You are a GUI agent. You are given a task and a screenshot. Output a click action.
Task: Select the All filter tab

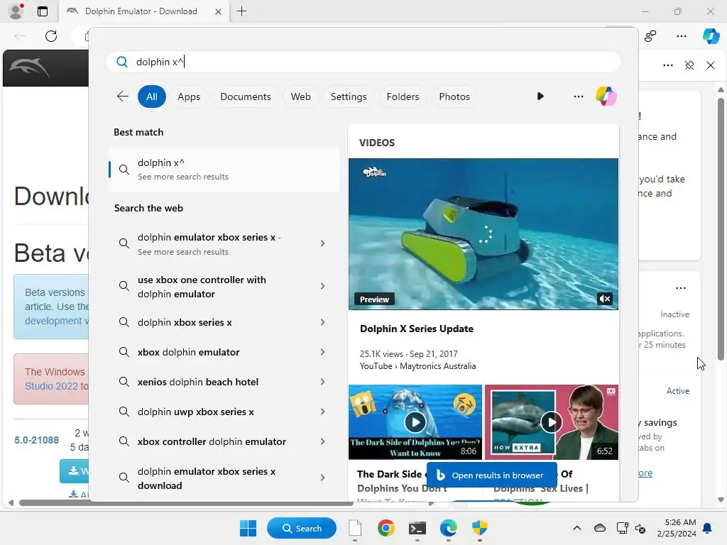click(x=152, y=97)
